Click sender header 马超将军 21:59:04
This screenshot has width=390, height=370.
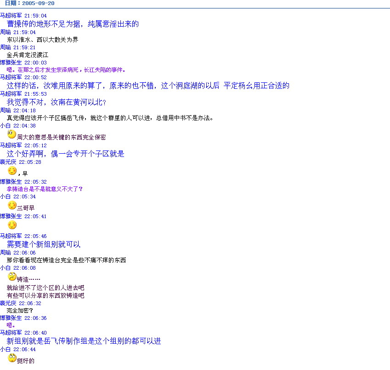coord(23,16)
